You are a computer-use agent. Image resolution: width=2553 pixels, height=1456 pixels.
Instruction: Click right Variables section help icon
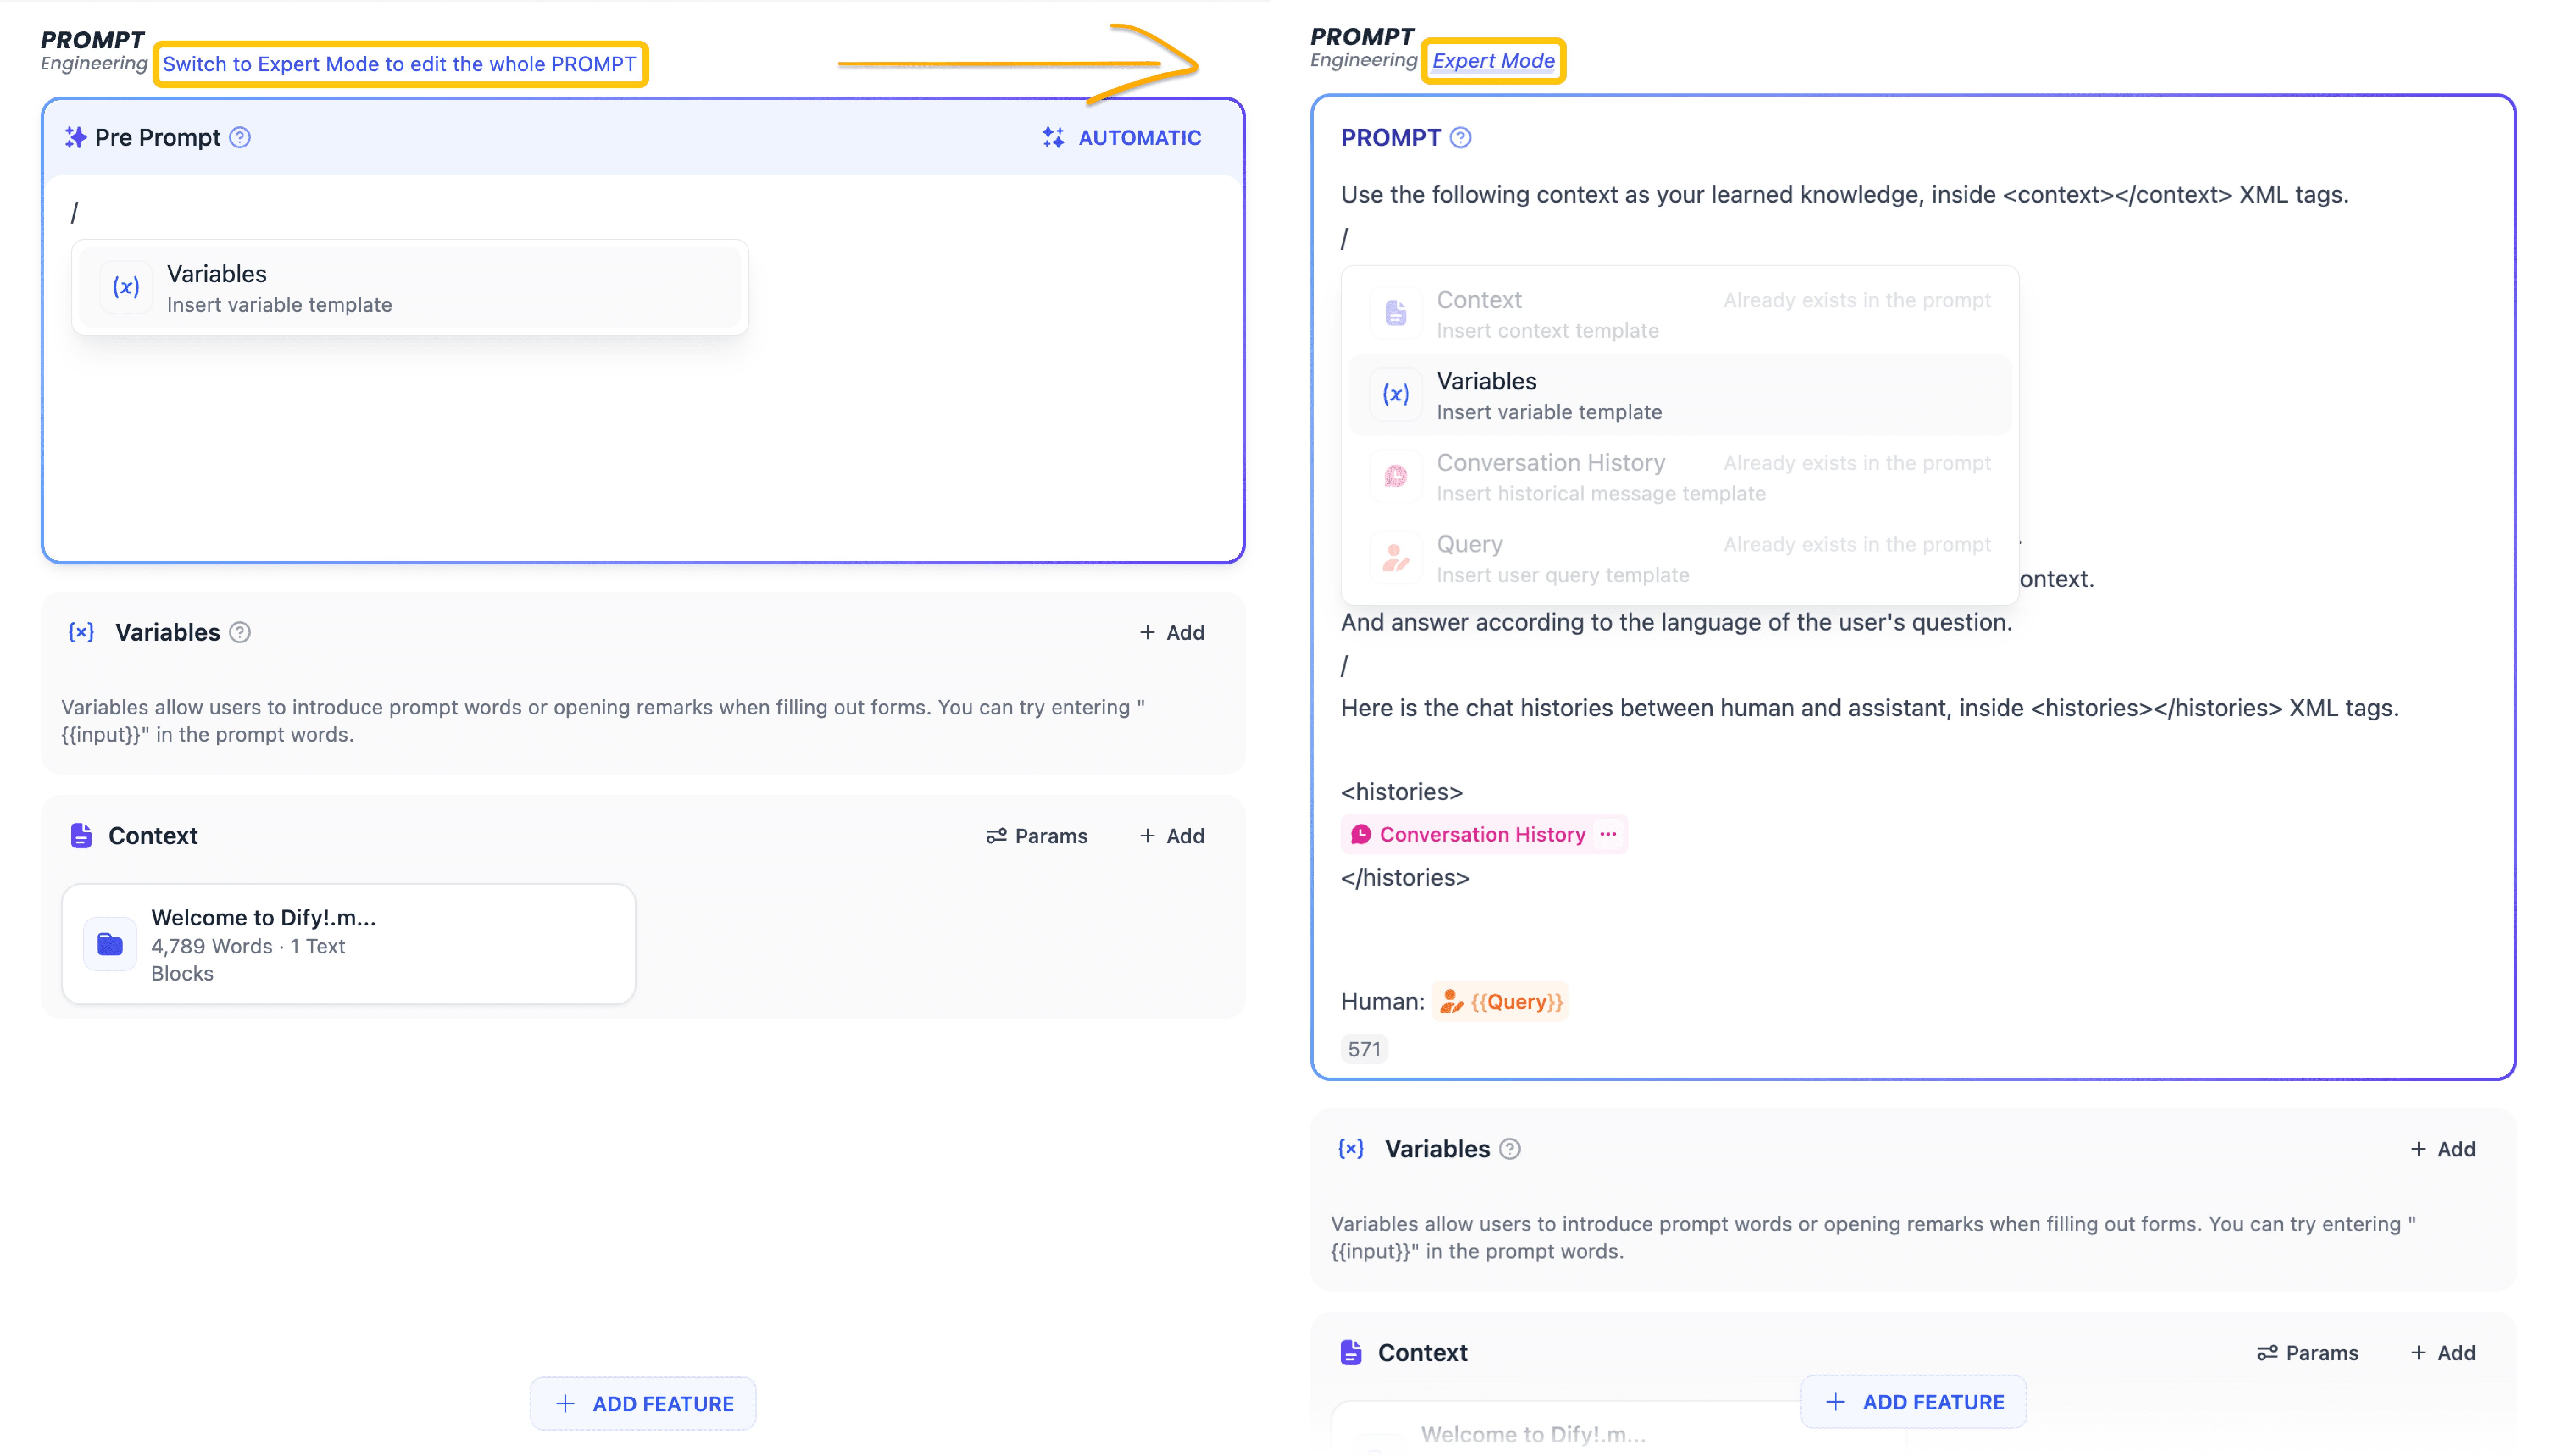click(1510, 1149)
